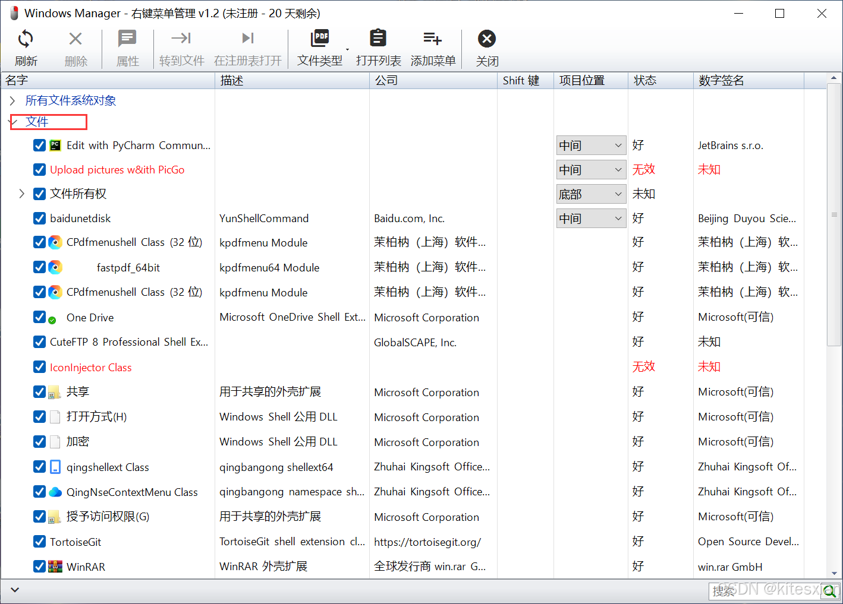
Task: Click the WinRAR books icon
Action: [55, 567]
